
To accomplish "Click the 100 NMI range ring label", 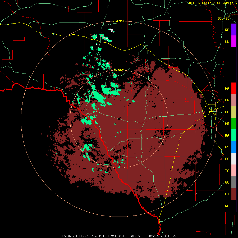I will (x=119, y=21).
